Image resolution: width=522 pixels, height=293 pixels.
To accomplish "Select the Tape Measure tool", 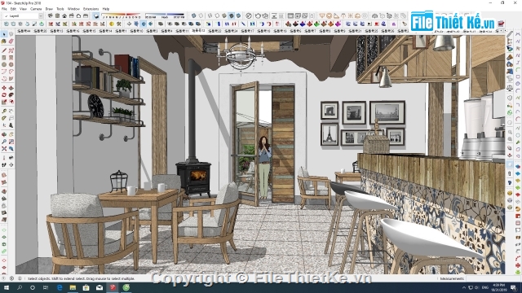I will point(4,111).
